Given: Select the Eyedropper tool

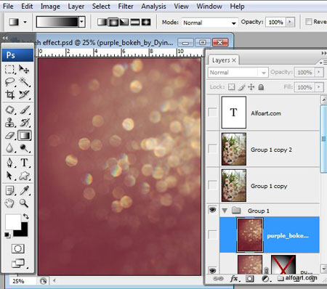Looking at the screenshot, I should 24,190.
